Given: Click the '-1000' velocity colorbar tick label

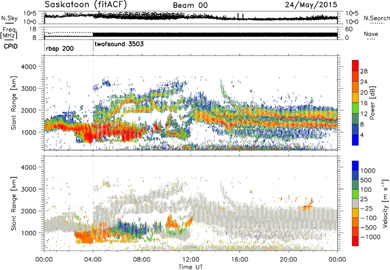Looking at the screenshot, I should (370, 237).
